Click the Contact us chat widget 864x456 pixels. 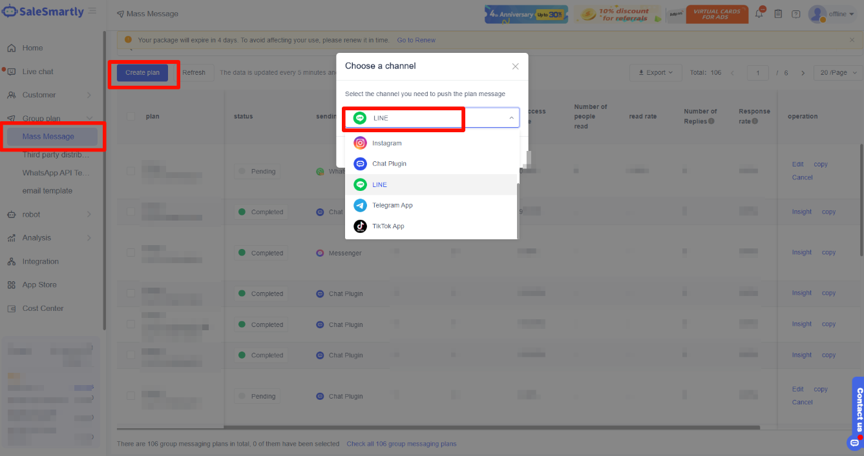(858, 410)
